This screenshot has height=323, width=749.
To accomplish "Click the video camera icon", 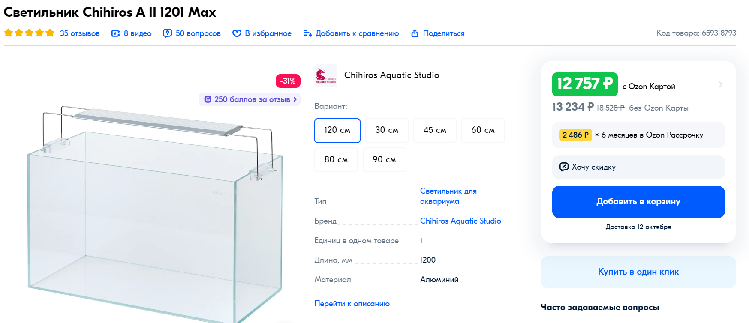I will 116,33.
